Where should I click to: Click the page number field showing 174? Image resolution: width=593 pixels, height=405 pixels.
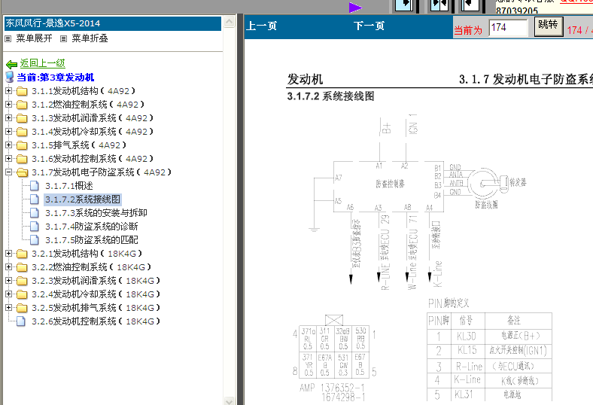point(508,28)
